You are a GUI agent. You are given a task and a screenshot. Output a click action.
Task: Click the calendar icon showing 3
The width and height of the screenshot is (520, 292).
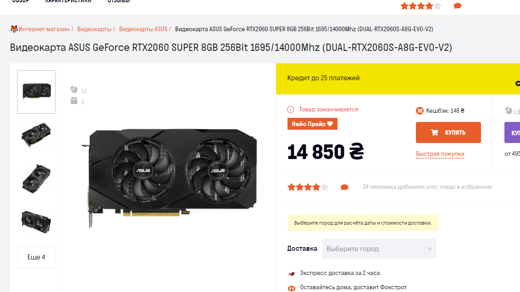(x=74, y=100)
